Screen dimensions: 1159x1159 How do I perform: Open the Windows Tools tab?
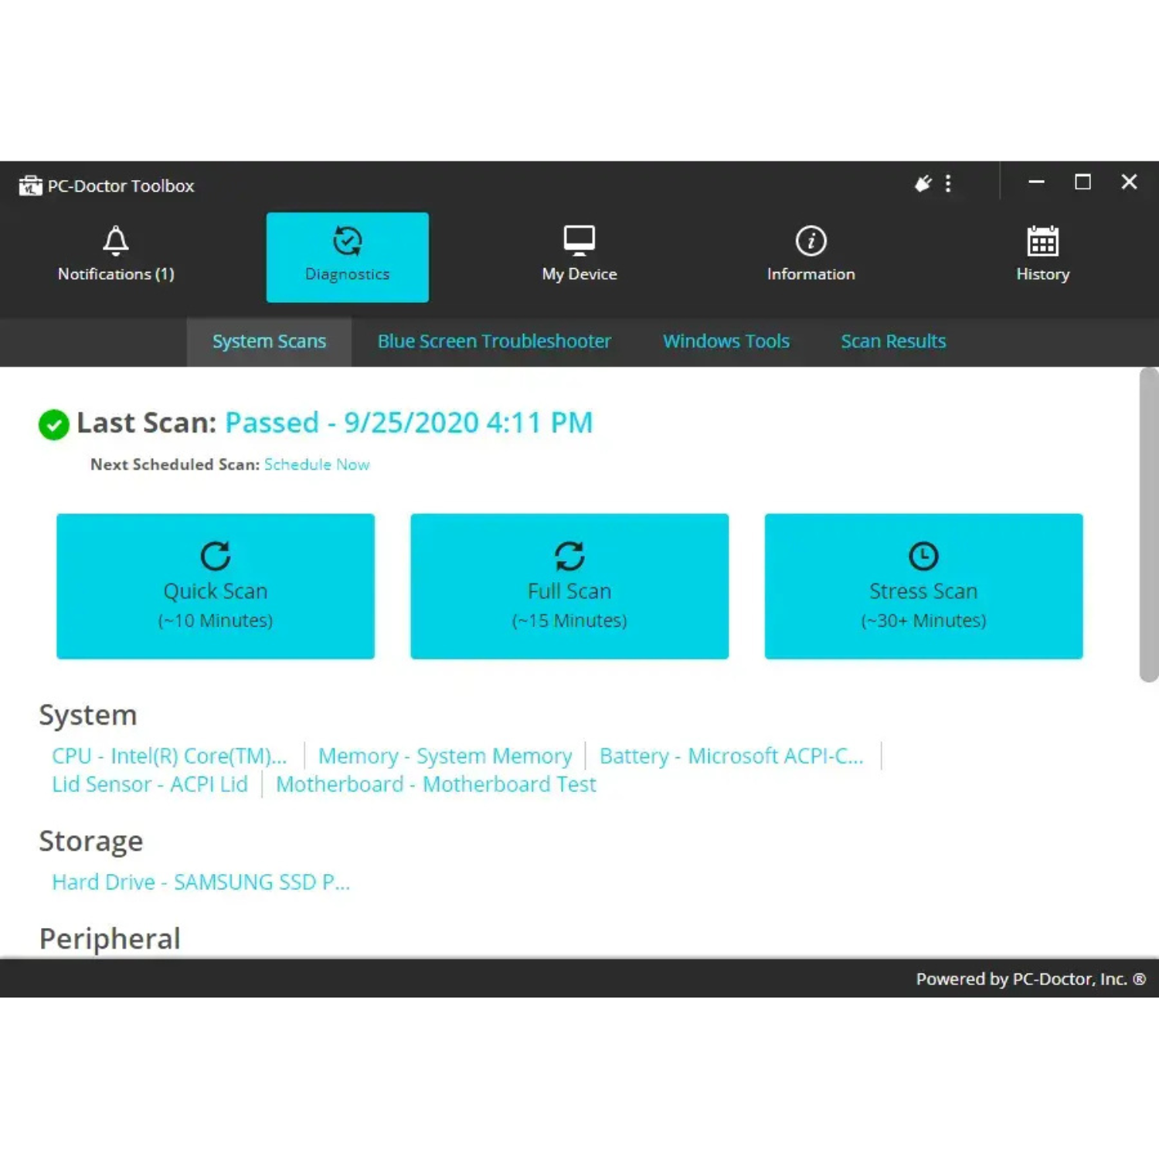(x=726, y=342)
